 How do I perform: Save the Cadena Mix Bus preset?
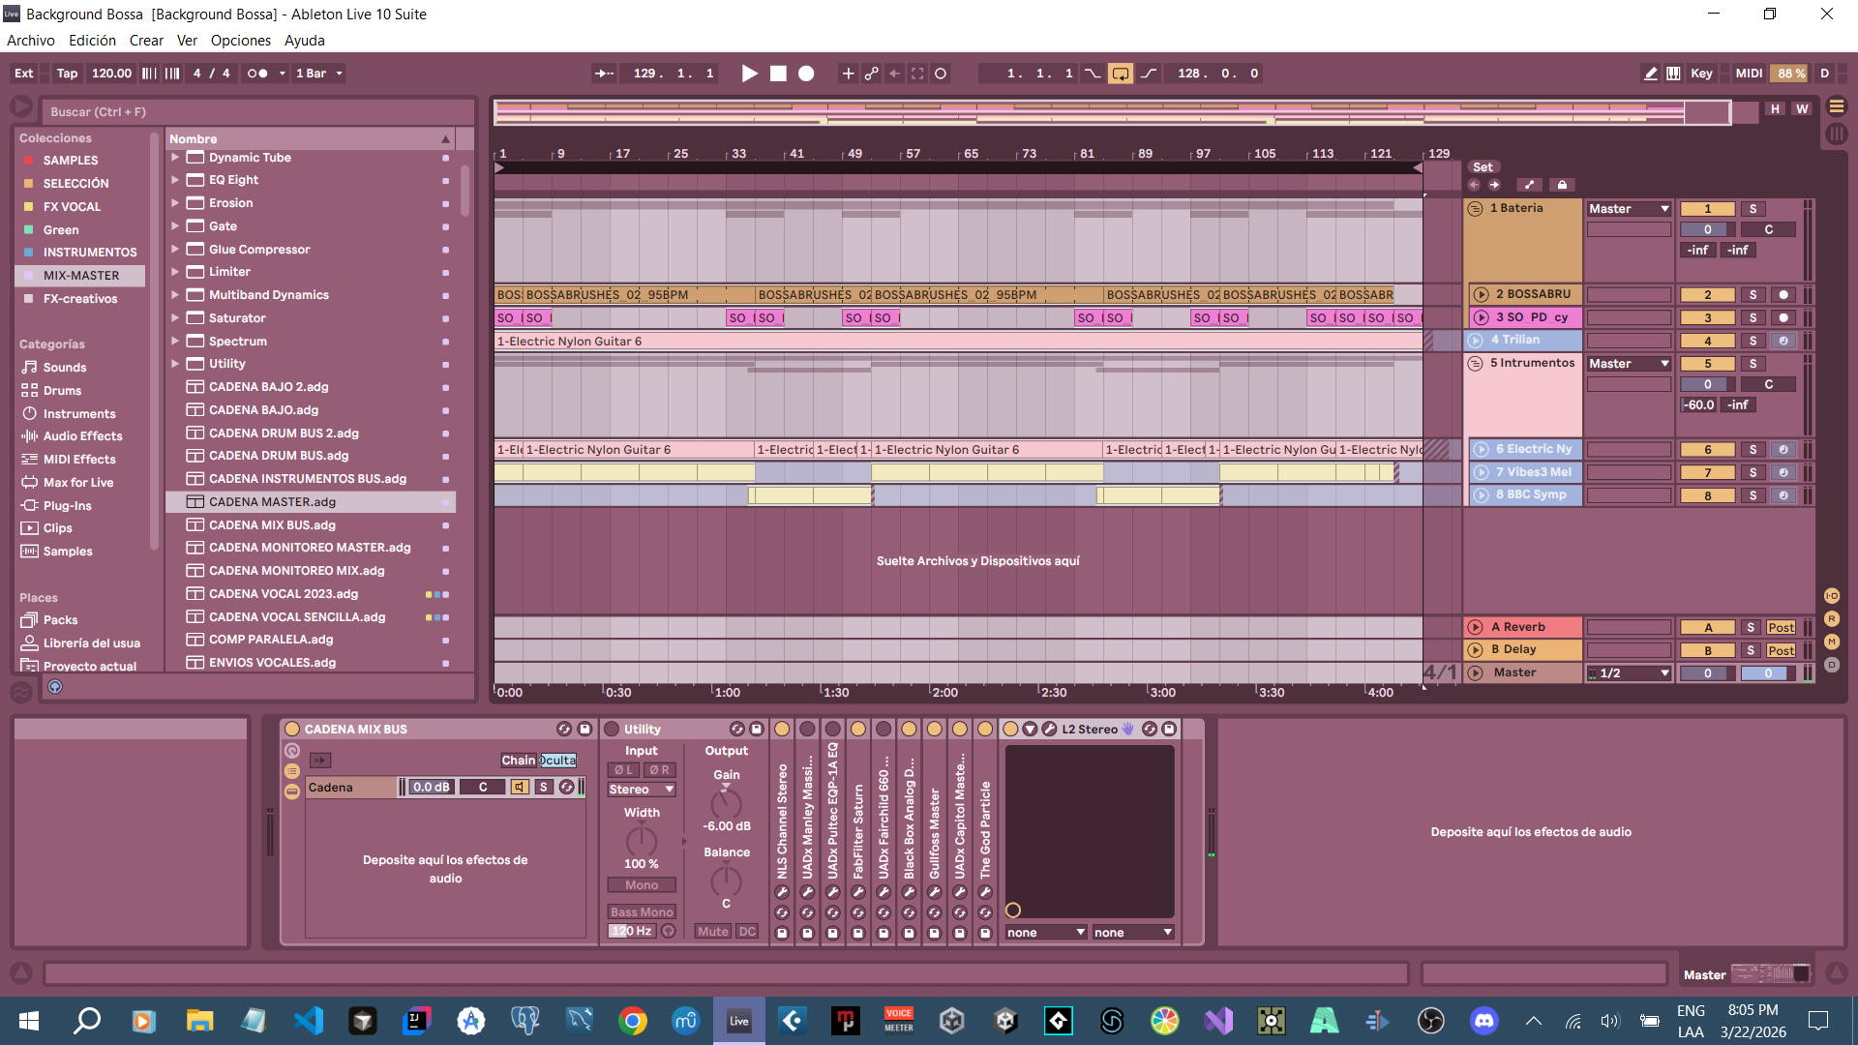pos(584,729)
